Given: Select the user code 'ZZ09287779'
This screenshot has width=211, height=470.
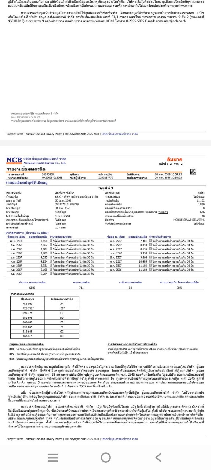Looking at the screenshot, I should pos(106,177).
